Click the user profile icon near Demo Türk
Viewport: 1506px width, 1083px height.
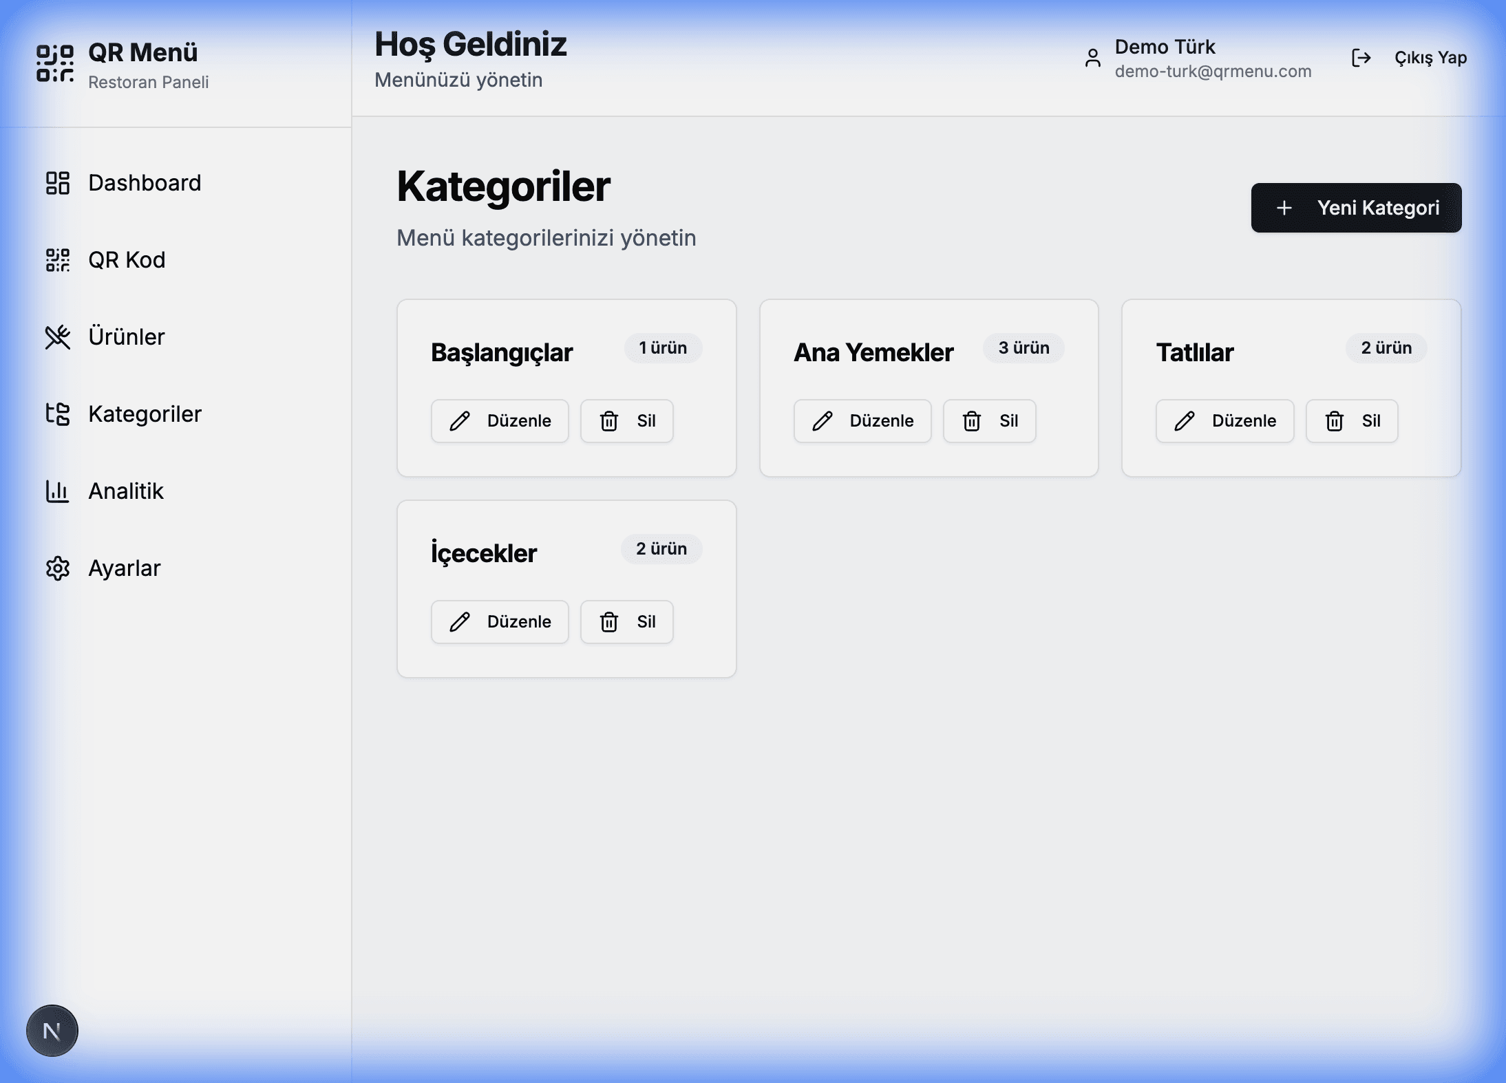point(1094,58)
